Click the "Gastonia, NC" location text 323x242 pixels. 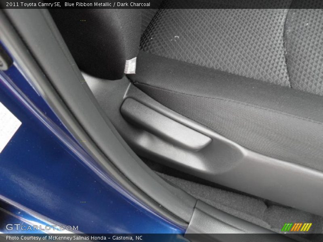pos(127,238)
